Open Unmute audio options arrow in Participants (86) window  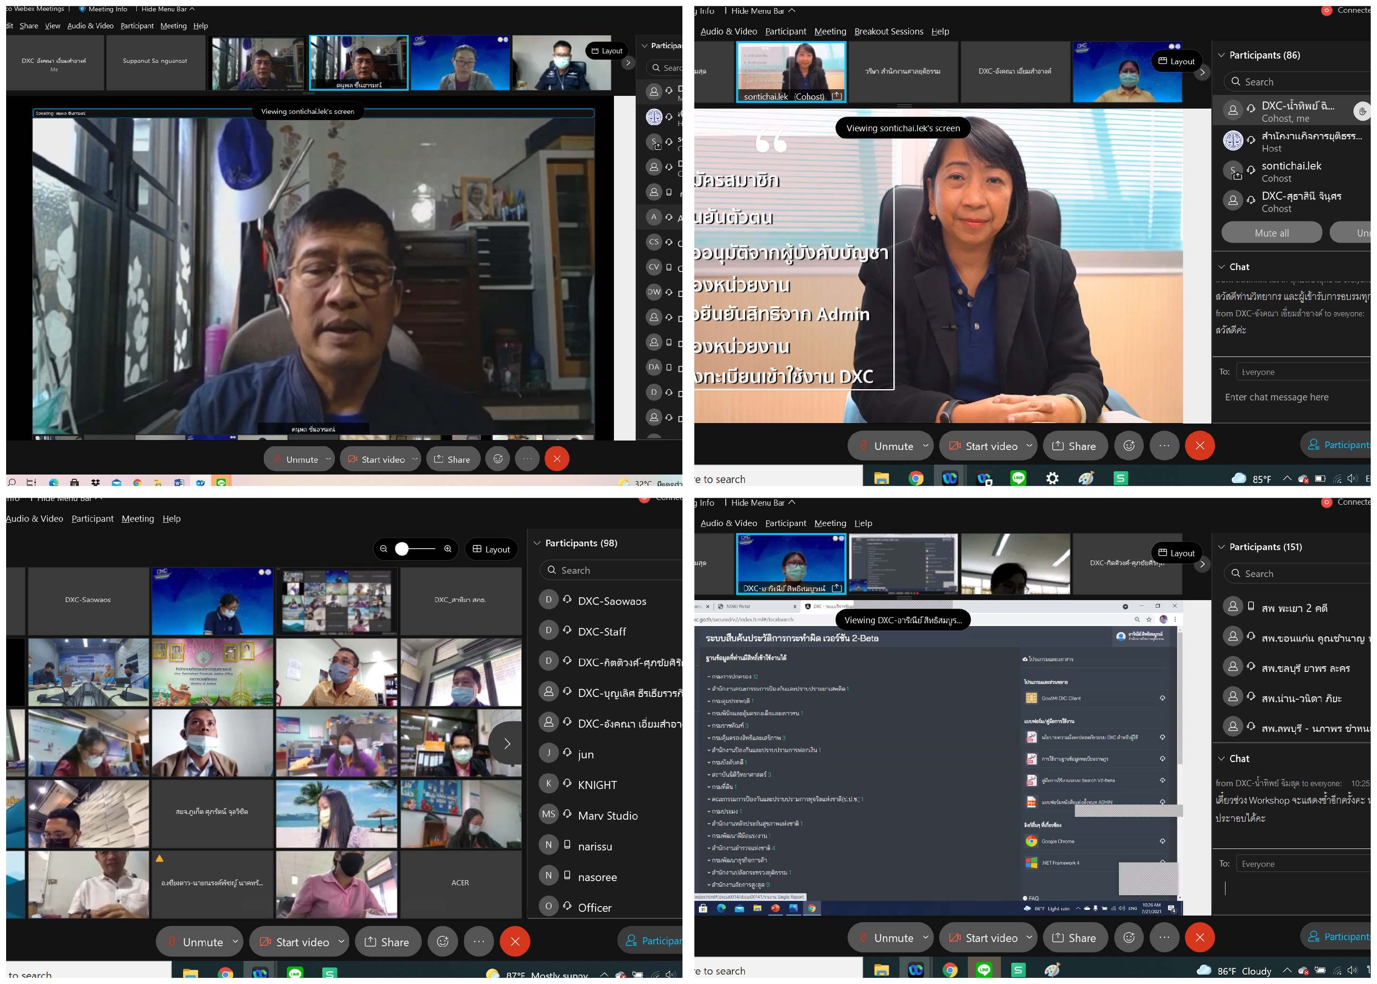click(925, 446)
